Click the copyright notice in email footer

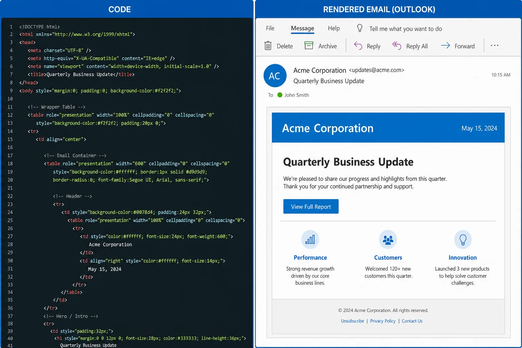point(383,310)
